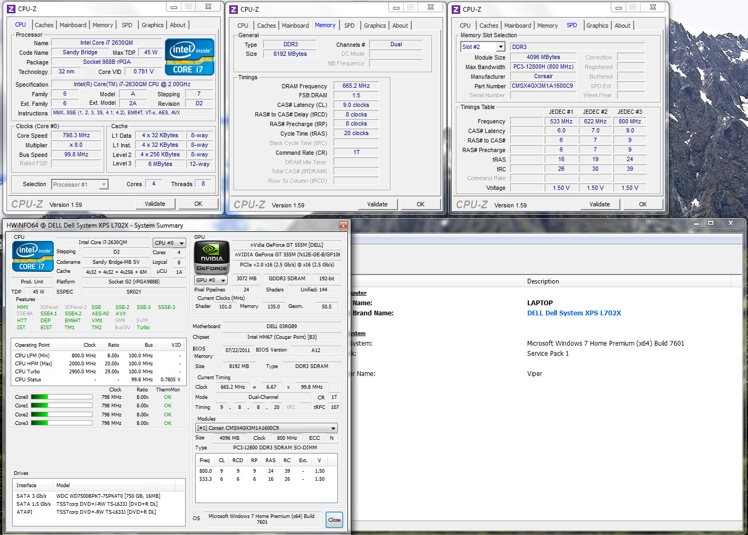748x535 pixels.
Task: Click the JEDEC #3 frequency 800 MHz cell
Action: 630,121
